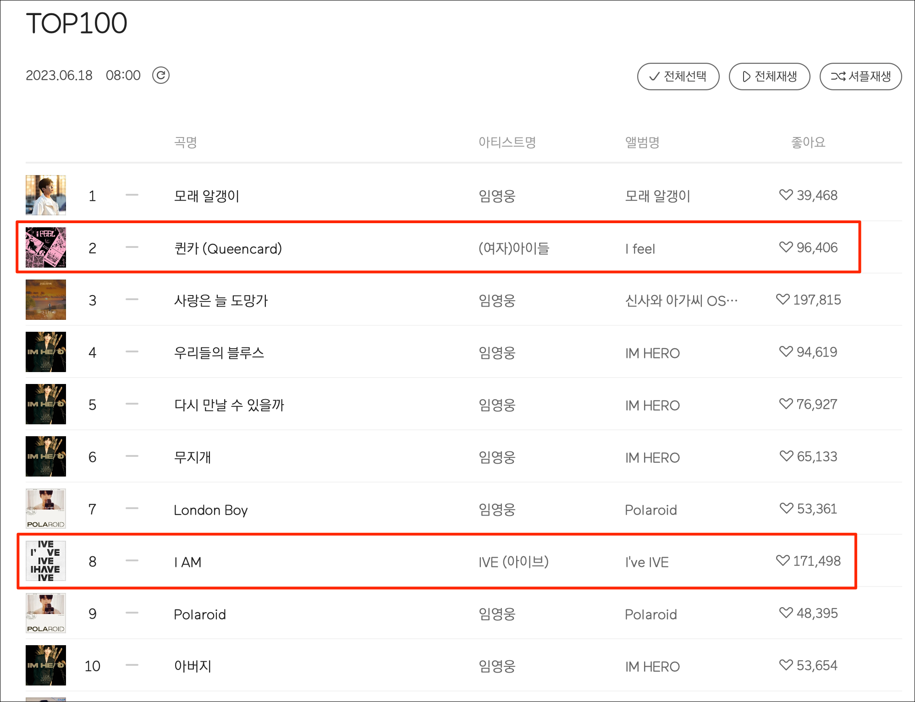
Task: Click the heart icon on 모래 알갱이
Action: [785, 195]
